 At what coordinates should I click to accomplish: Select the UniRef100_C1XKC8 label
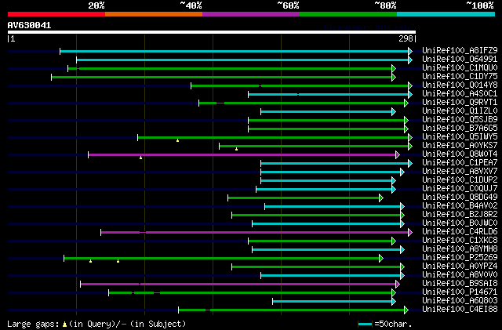point(460,241)
